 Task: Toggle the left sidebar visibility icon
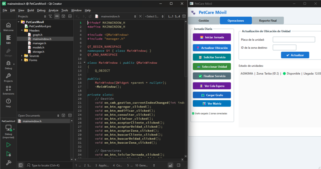(21, 165)
